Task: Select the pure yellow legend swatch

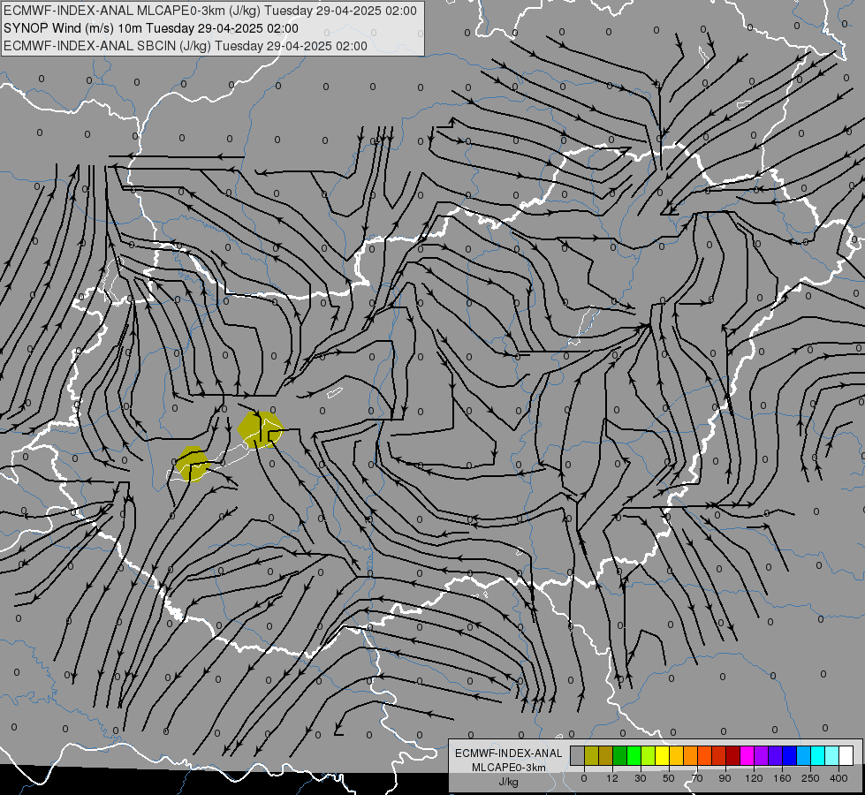Action: pyautogui.click(x=662, y=756)
